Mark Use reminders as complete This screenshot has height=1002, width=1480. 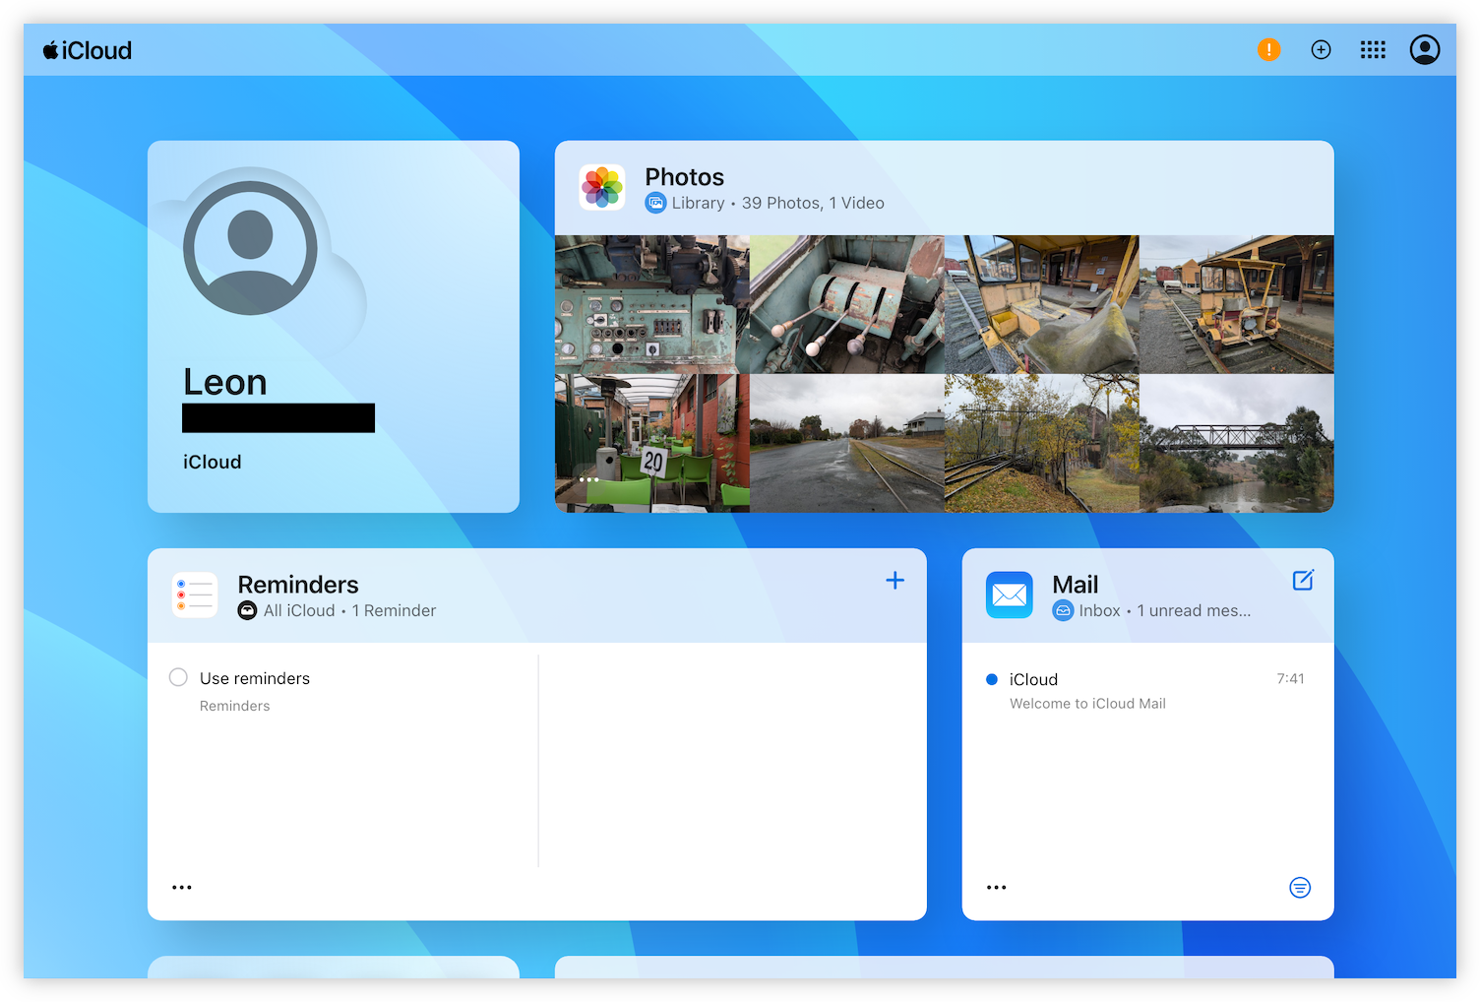(178, 677)
